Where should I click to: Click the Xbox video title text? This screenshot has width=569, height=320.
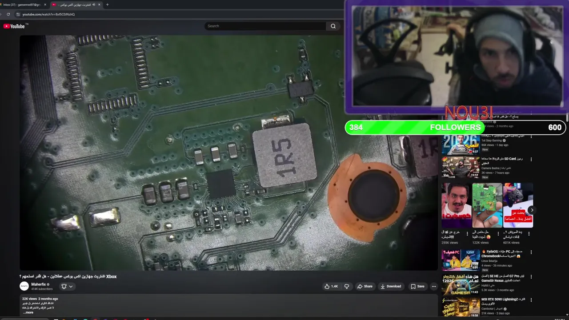pos(68,276)
